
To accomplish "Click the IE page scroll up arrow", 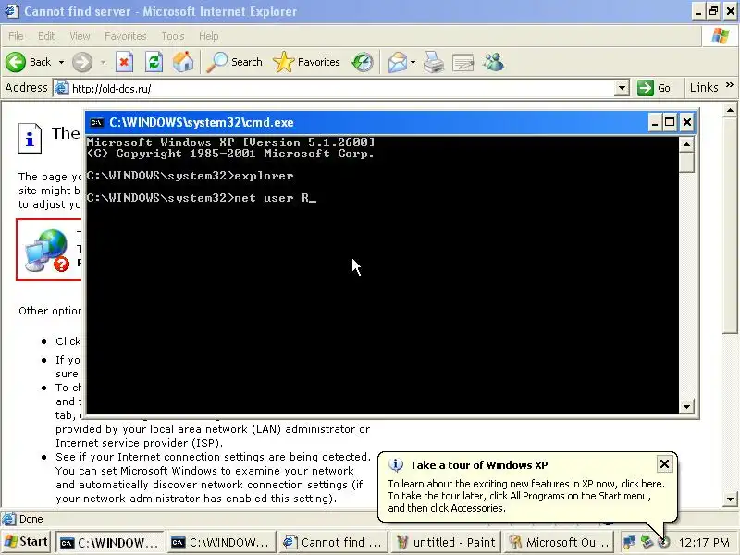I will coord(730,111).
